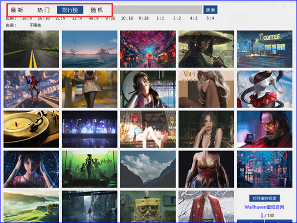Open the girl with flute wallpaper
Viewport: 297px width, 223px height.
(x=148, y=89)
